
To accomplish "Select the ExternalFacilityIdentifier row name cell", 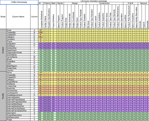I will coord(18,111).
